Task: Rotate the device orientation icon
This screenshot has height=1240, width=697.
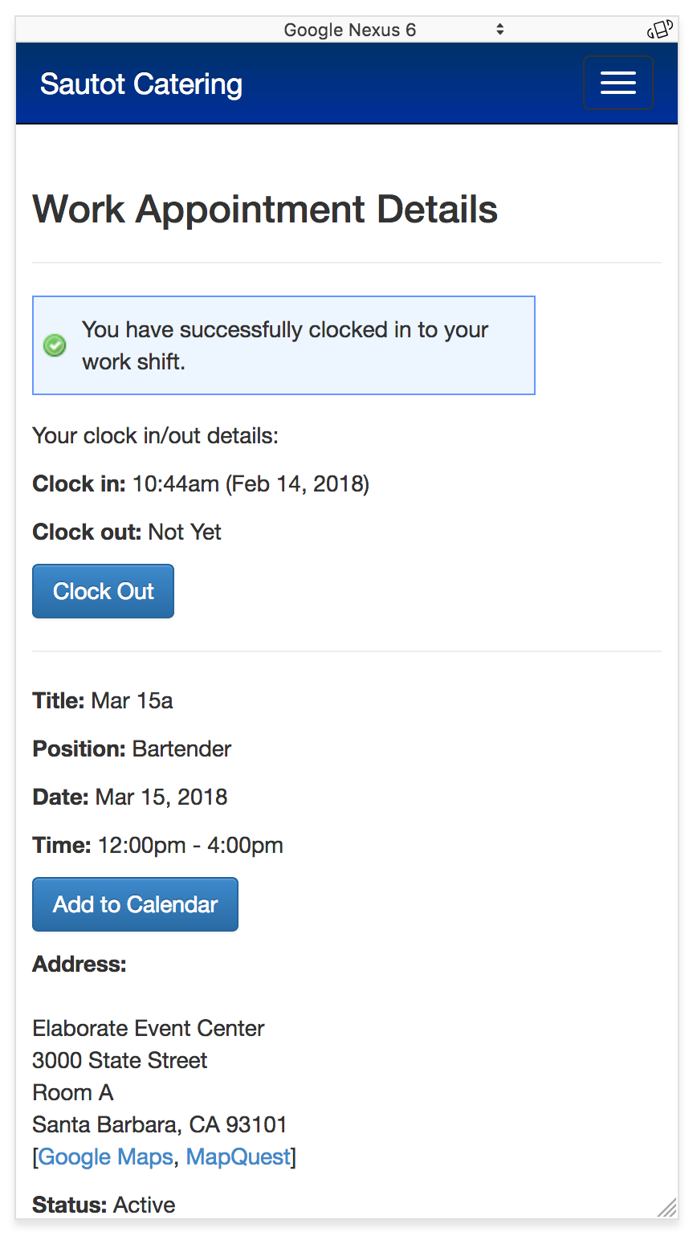Action: click(659, 30)
